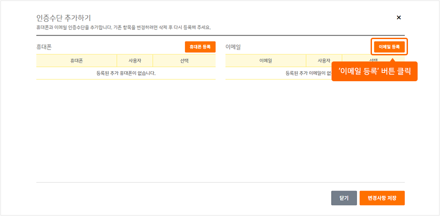Click the '이메일' section heading
Viewport: 440px width, 216px height.
[x=233, y=47]
